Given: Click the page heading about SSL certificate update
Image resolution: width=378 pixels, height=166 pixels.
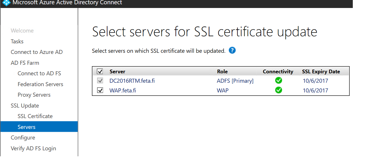Looking at the screenshot, I should [x=204, y=31].
